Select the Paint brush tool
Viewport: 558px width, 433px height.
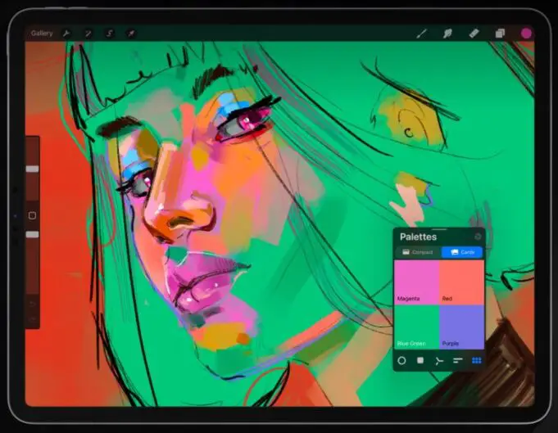421,34
